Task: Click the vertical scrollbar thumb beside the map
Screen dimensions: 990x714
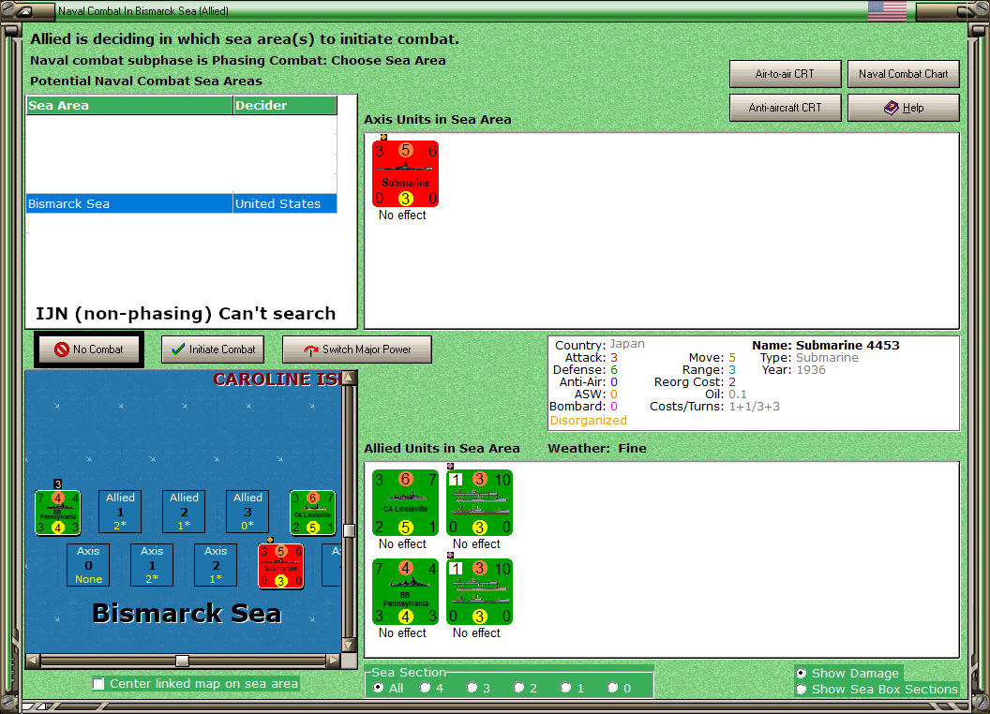Action: coord(349,530)
